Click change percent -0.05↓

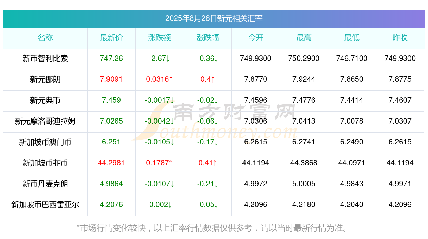tap(207, 205)
